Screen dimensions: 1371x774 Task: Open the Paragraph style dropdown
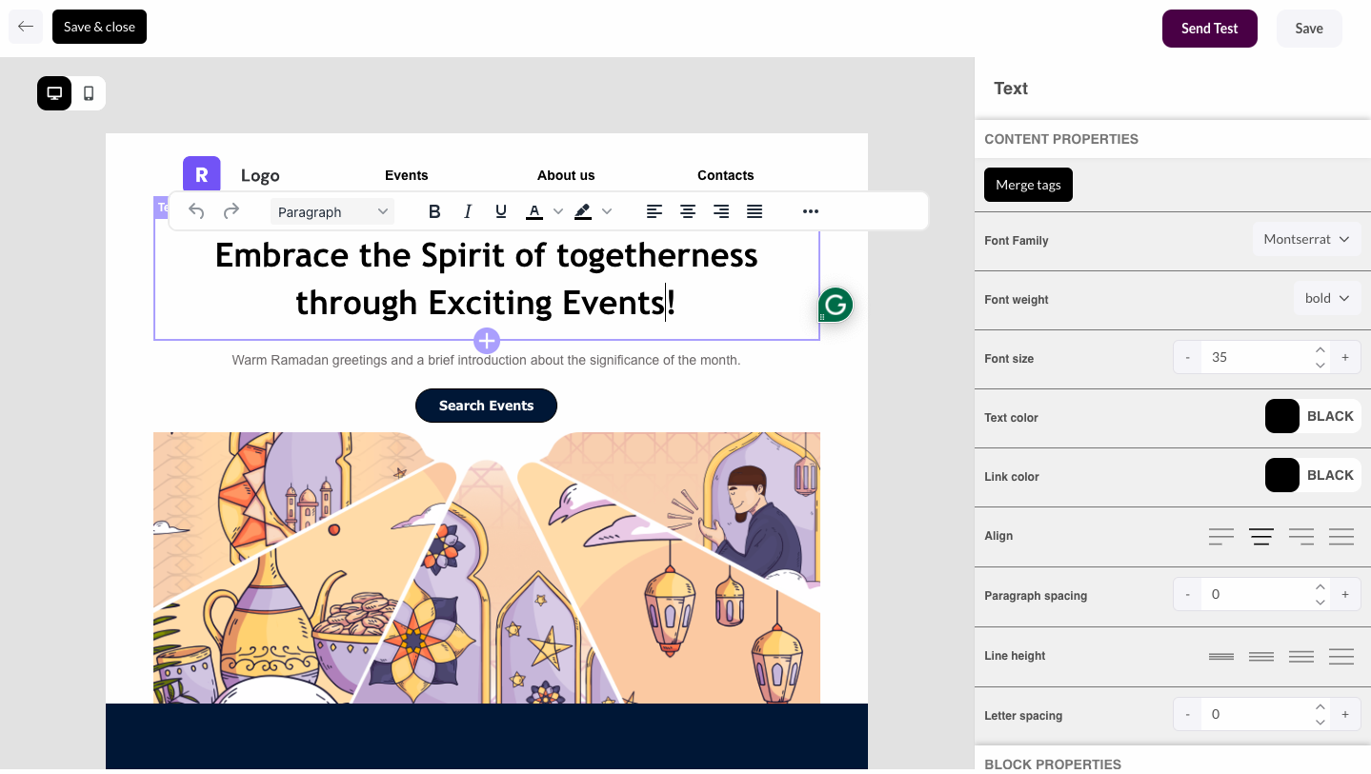pos(332,210)
